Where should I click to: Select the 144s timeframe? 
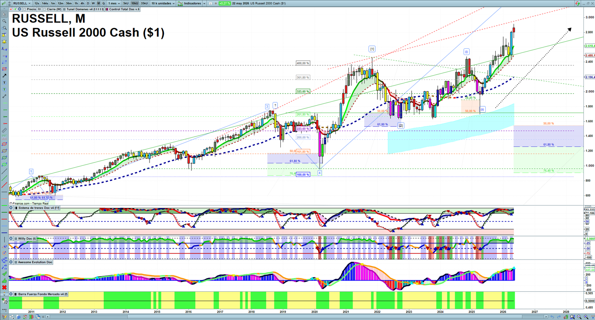[45, 3]
